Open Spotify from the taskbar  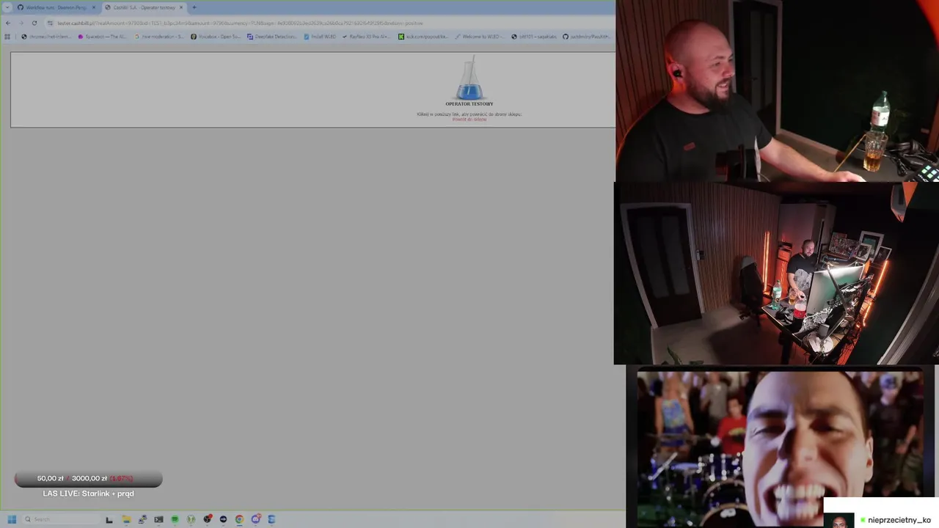tap(175, 519)
